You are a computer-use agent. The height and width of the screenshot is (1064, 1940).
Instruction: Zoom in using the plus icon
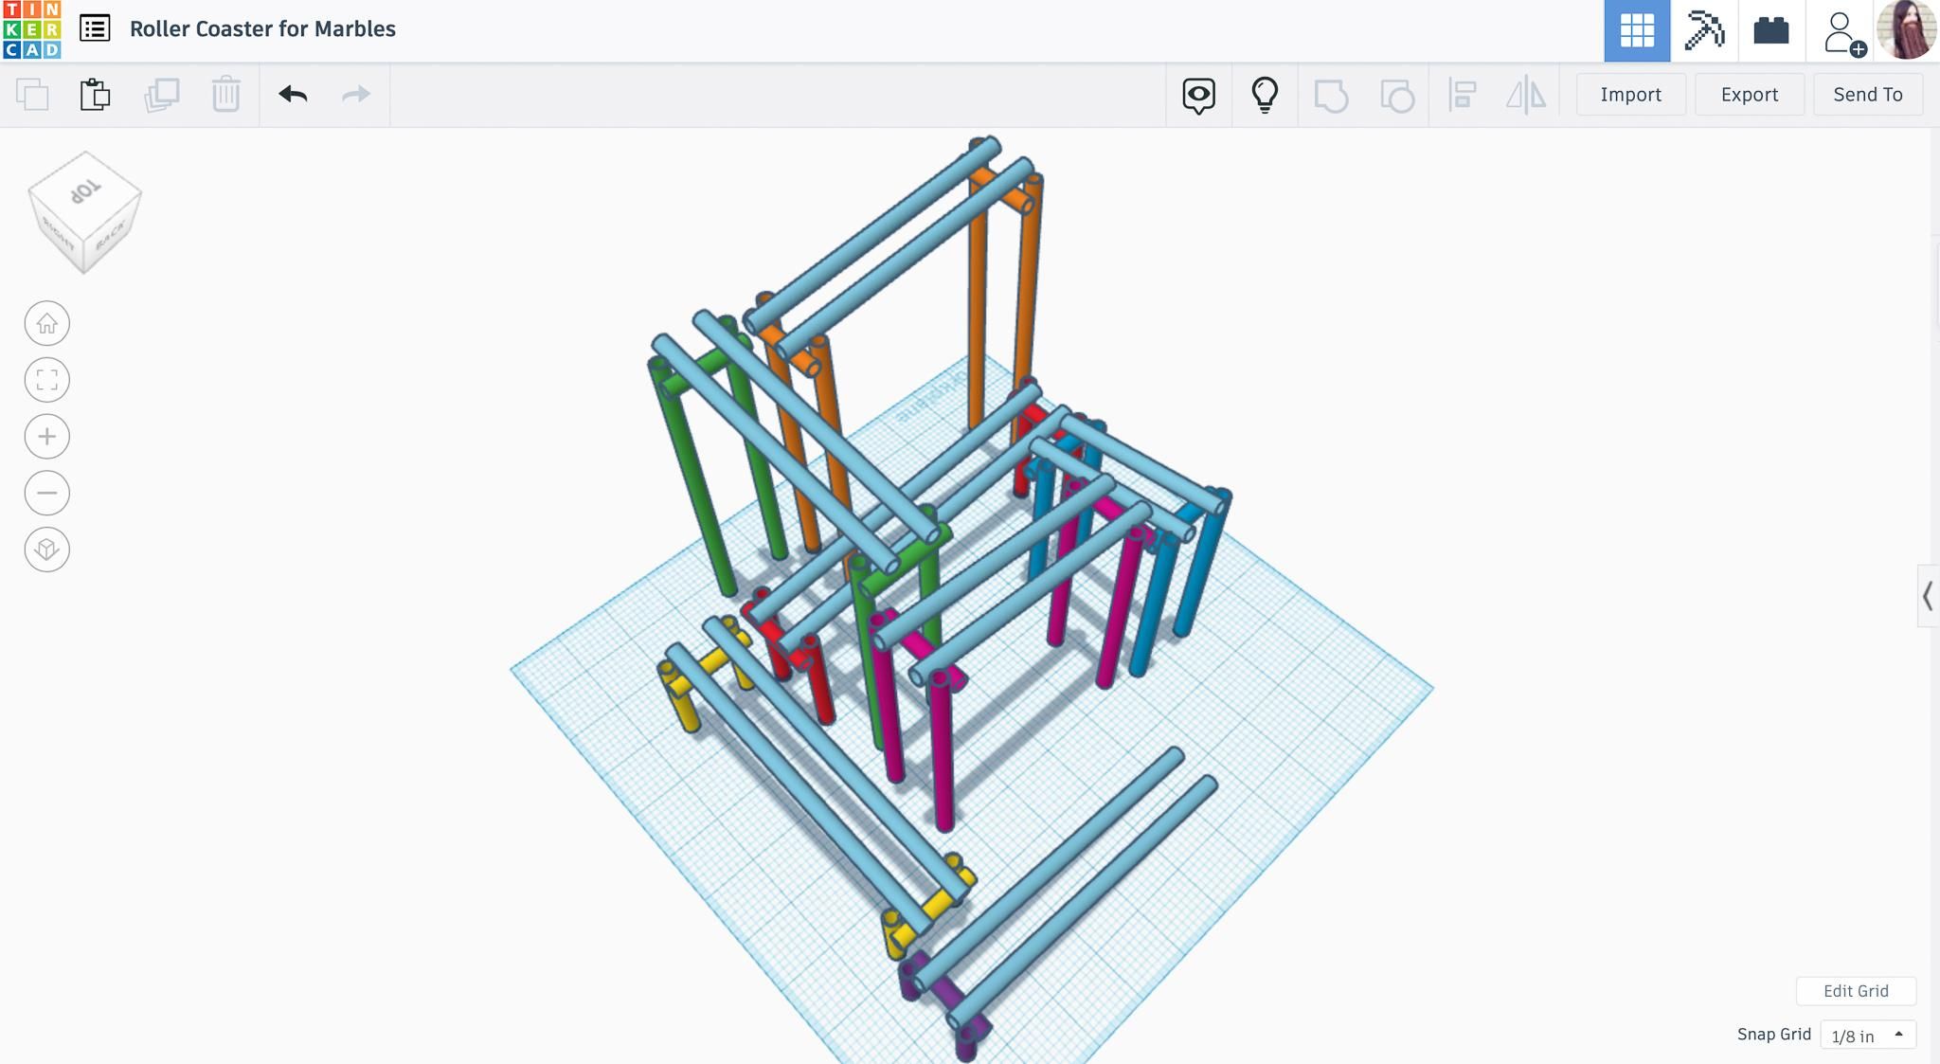pyautogui.click(x=46, y=437)
